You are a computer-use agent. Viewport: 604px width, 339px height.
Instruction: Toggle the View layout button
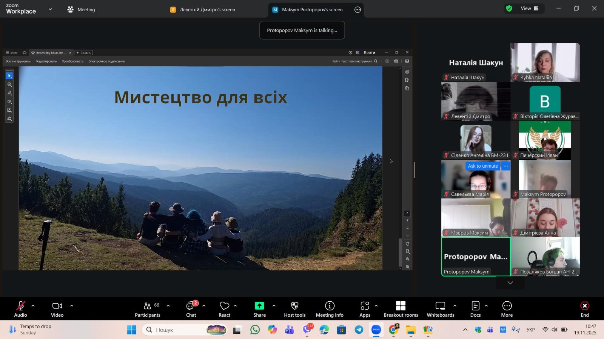[x=529, y=8]
